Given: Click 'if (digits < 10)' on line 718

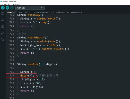Looking at the screenshot, I should pyautogui.click(x=32, y=79).
